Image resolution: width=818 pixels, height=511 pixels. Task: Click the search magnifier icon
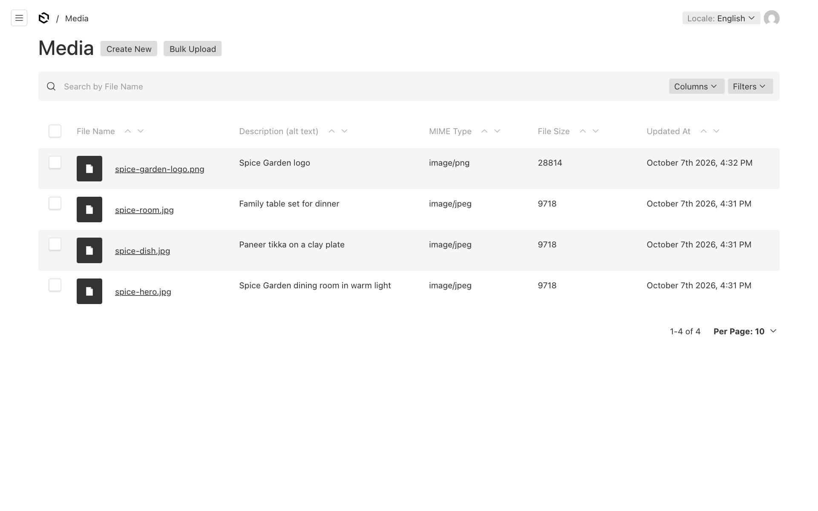(x=51, y=86)
